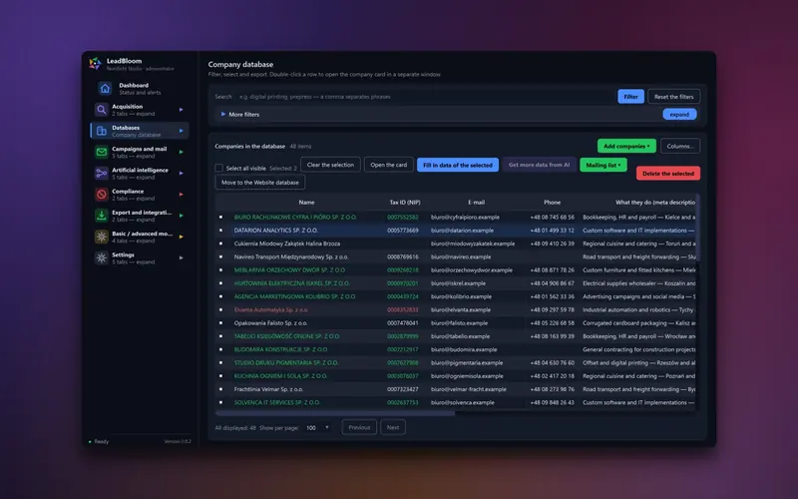Expand Export and integrations arrow
Image resolution: width=798 pixels, height=499 pixels.
[x=182, y=216]
